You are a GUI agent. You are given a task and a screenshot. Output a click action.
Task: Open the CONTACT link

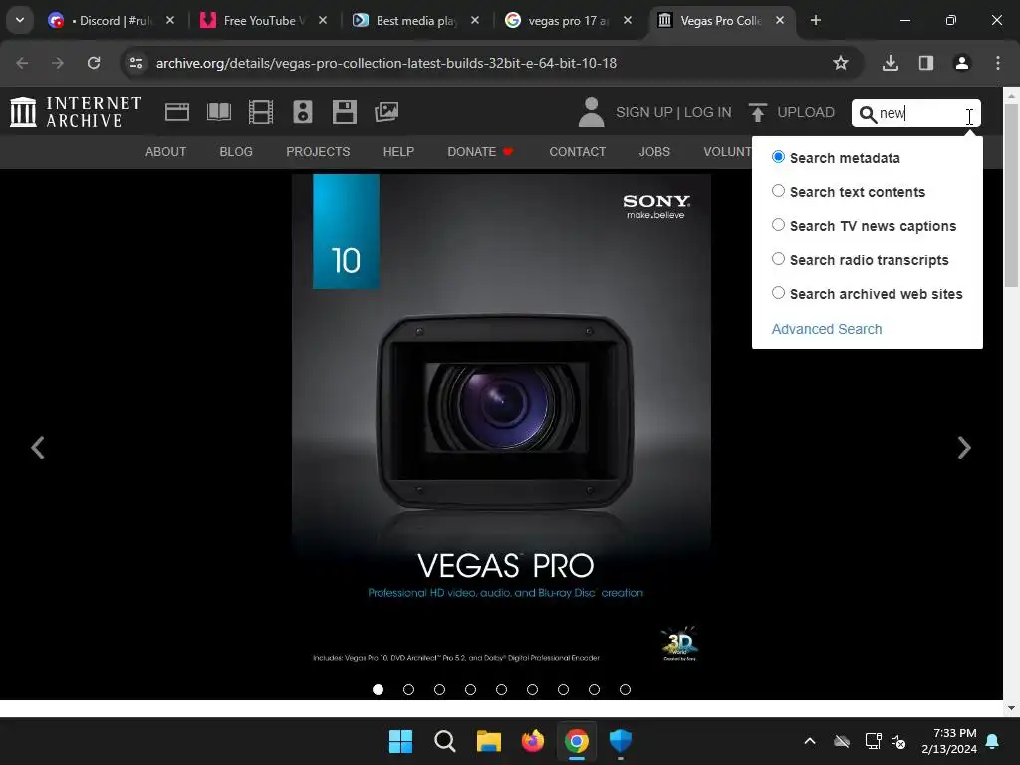pyautogui.click(x=577, y=152)
